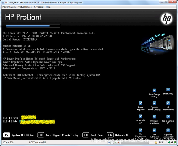Click the Inlet Ambient Temperature line

click(x=29, y=69)
